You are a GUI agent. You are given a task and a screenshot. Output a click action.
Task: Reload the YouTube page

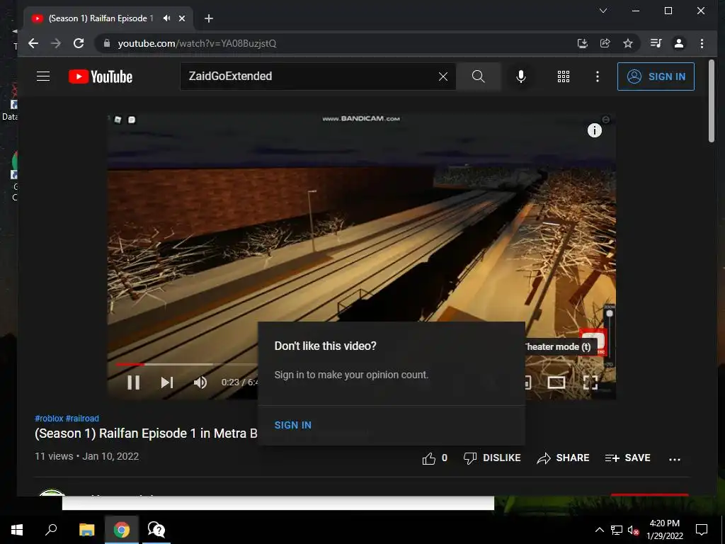pos(79,43)
